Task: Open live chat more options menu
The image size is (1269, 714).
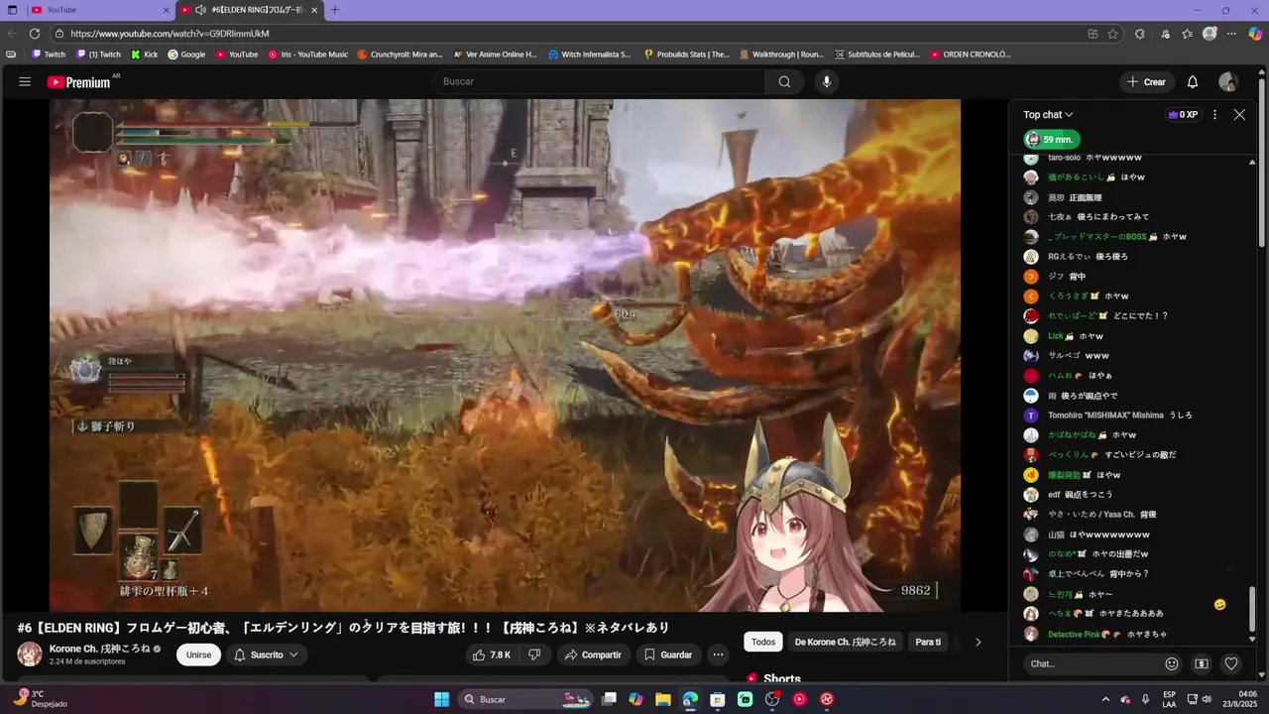Action: coord(1214,114)
